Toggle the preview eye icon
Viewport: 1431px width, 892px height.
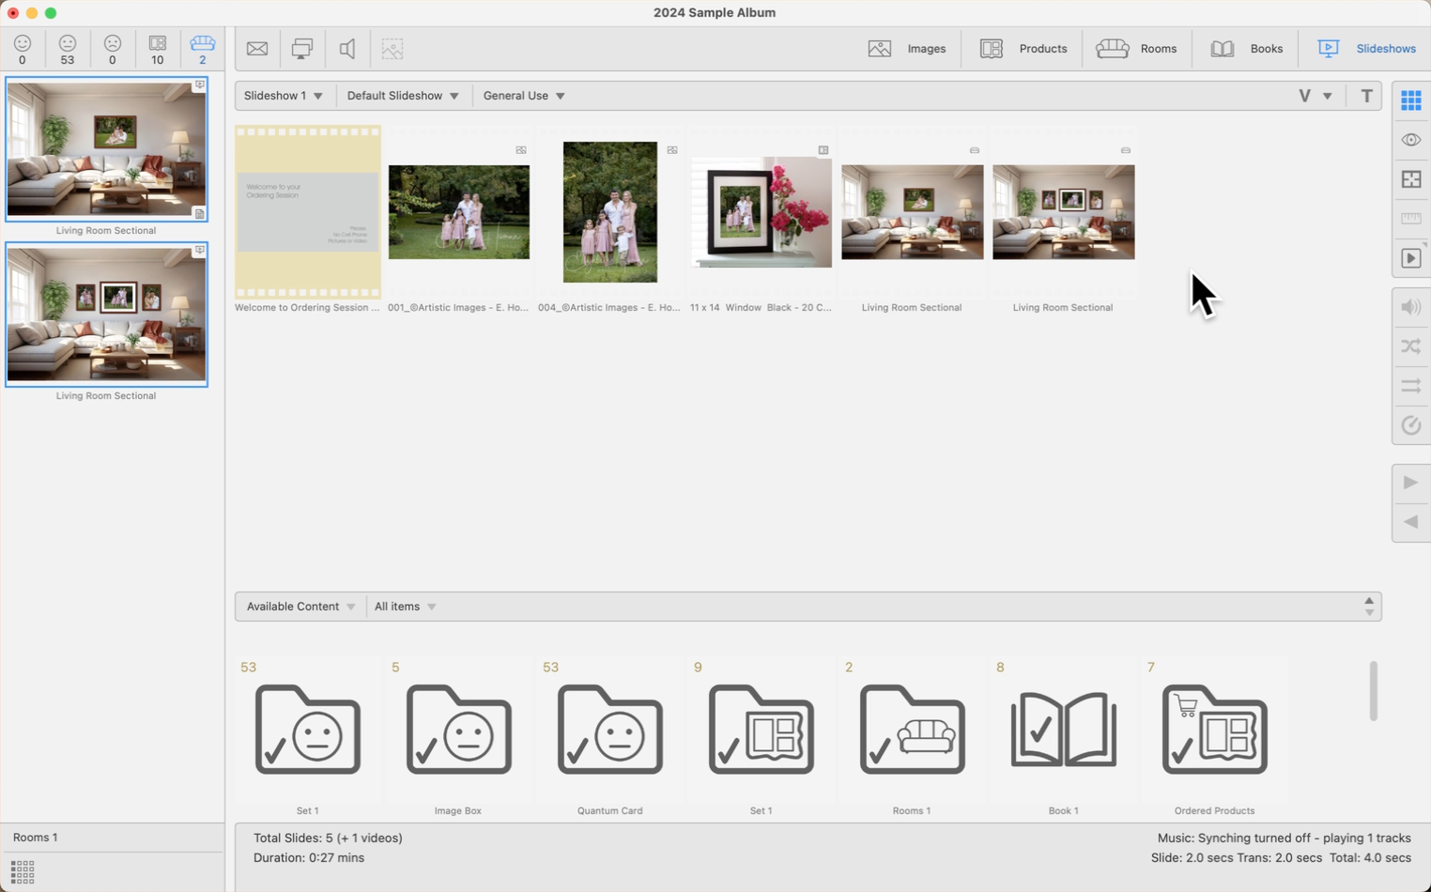(x=1410, y=140)
